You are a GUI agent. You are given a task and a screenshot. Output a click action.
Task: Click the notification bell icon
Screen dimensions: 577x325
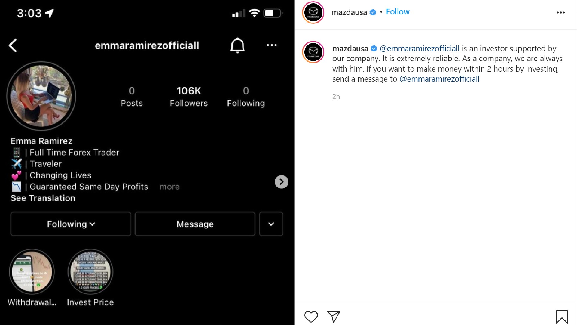pyautogui.click(x=237, y=45)
